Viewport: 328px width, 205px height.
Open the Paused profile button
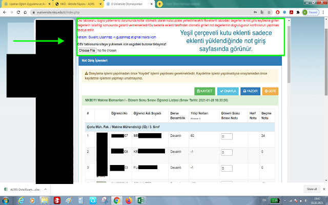point(311,12)
